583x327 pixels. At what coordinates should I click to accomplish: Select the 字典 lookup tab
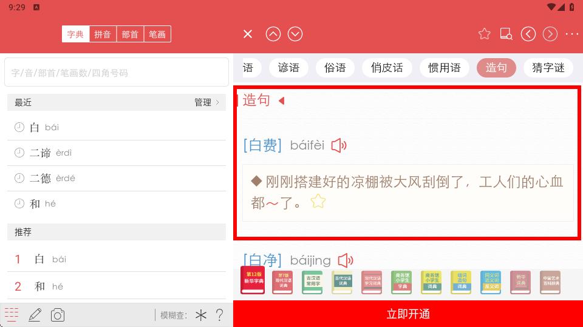point(75,34)
